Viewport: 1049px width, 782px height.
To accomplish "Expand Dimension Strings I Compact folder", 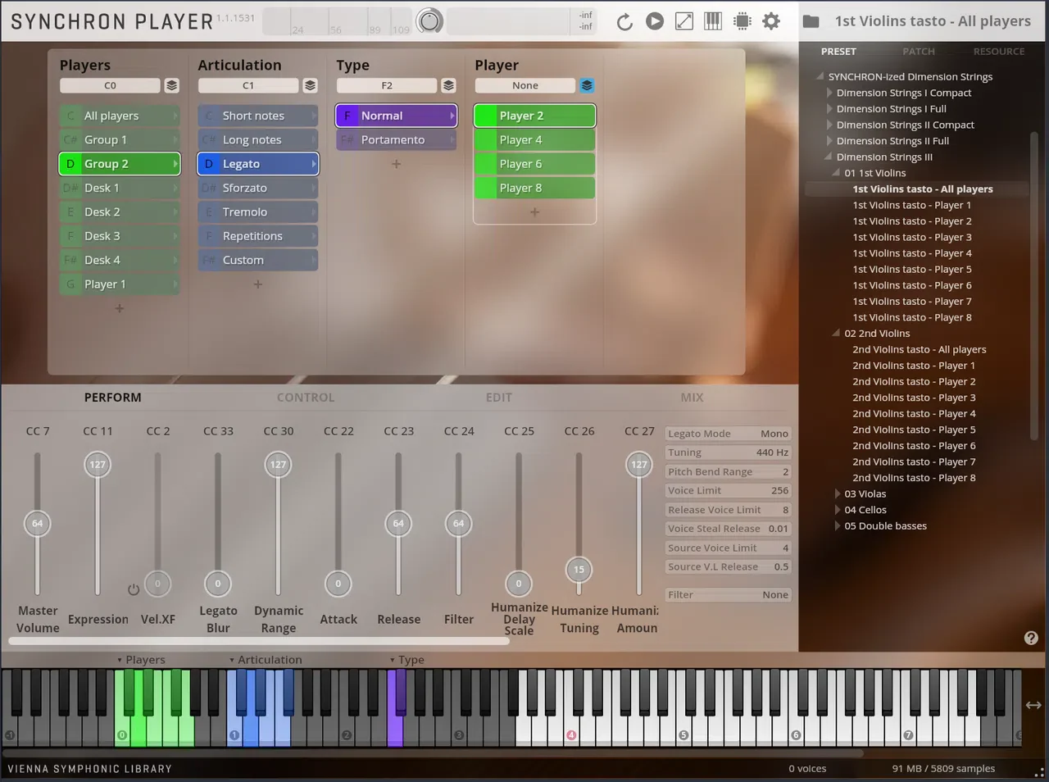I will click(x=829, y=93).
